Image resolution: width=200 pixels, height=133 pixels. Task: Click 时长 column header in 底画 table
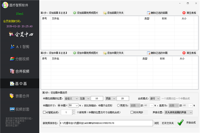click(x=164, y=19)
